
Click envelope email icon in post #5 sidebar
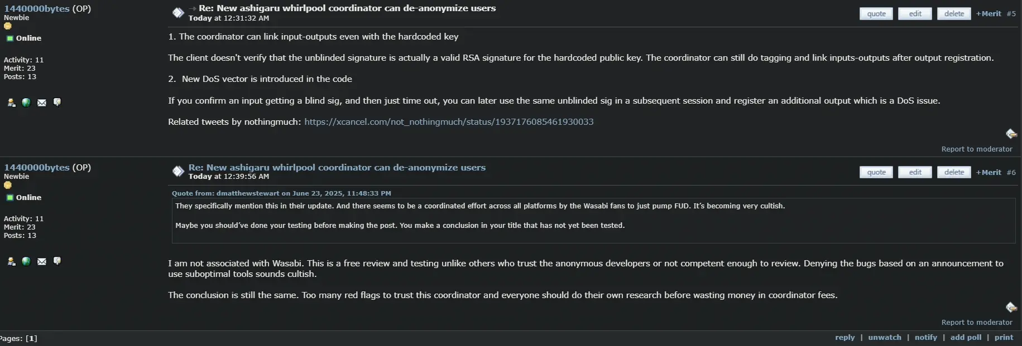click(x=42, y=103)
